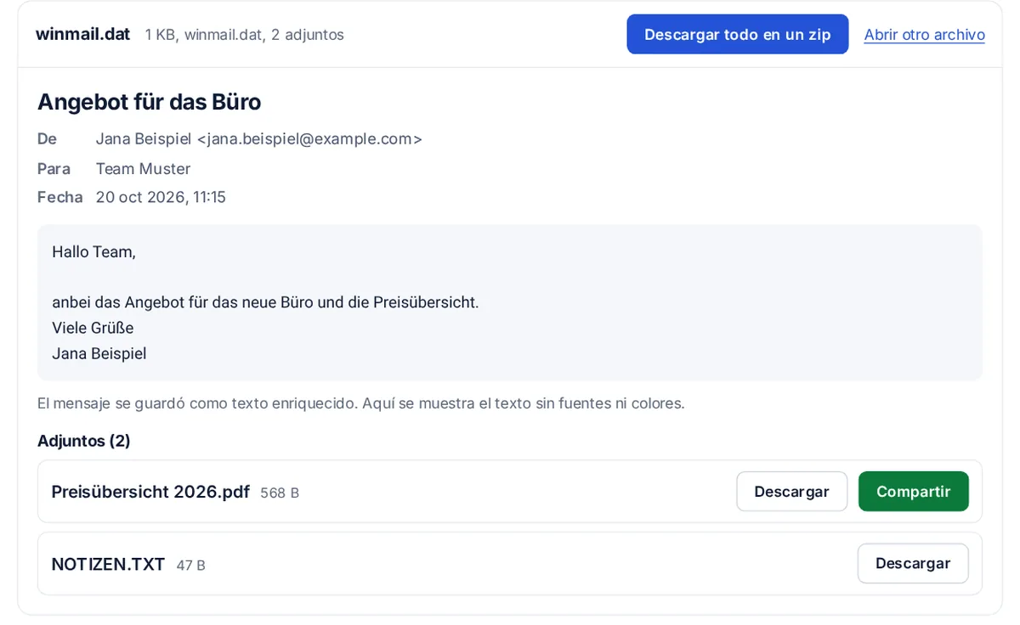1020x625 pixels.
Task: Click the 'Para' field label
Action: click(54, 168)
